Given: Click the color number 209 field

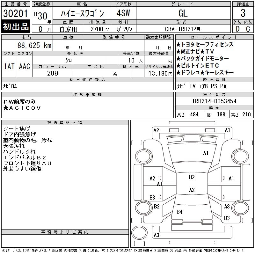Looking at the screenshot, I should (53, 73).
